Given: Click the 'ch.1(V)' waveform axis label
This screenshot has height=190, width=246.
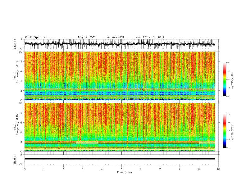Looking at the screenshot, I should tap(15, 44).
